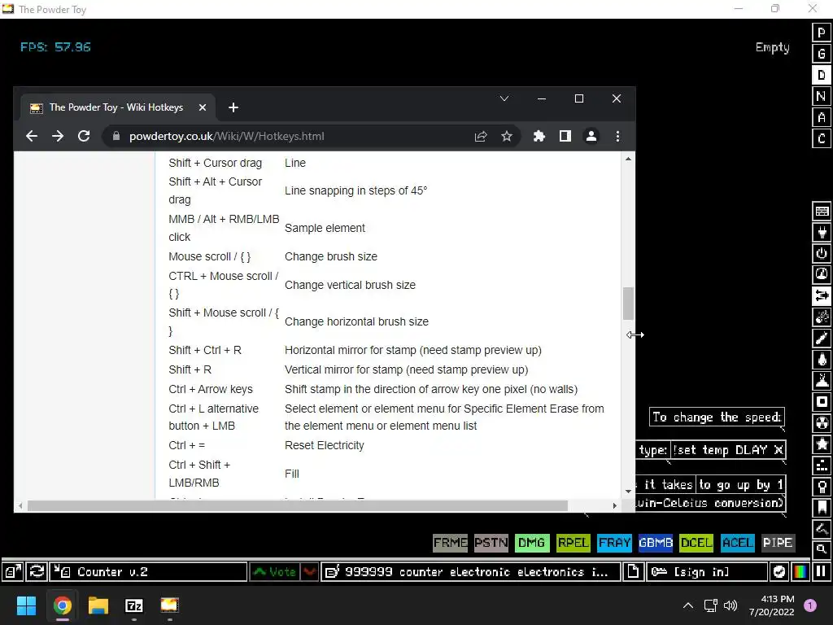
Task: Select the DCEL element
Action: pyautogui.click(x=696, y=543)
